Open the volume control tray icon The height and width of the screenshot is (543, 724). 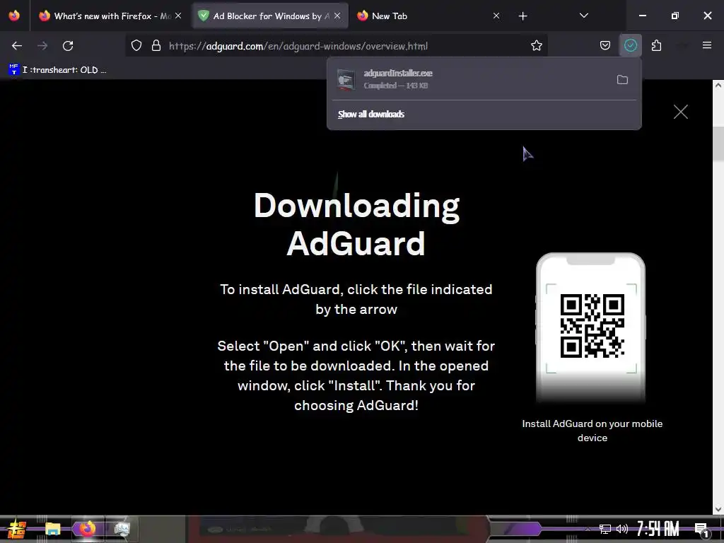point(622,529)
